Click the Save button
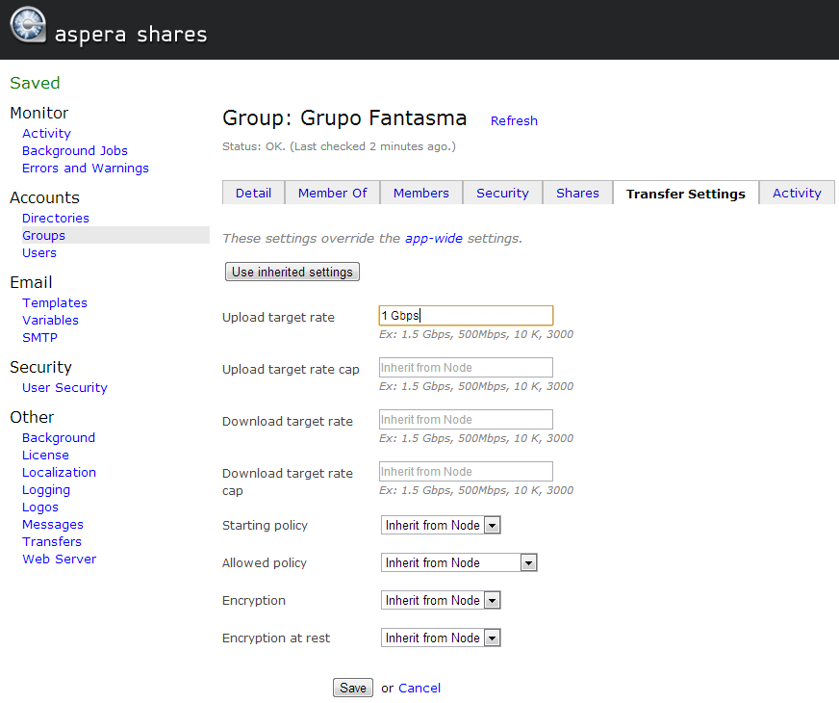Screen dimensions: 839x703 coord(353,688)
